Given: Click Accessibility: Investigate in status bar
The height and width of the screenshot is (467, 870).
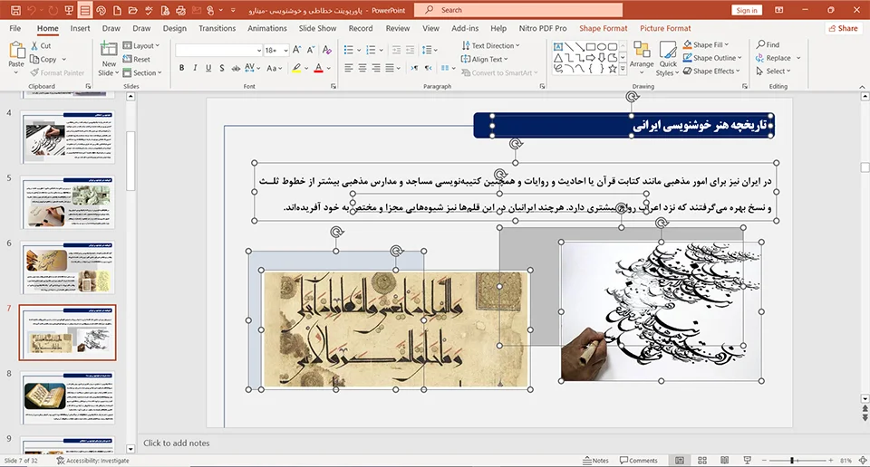Looking at the screenshot, I should point(92,461).
